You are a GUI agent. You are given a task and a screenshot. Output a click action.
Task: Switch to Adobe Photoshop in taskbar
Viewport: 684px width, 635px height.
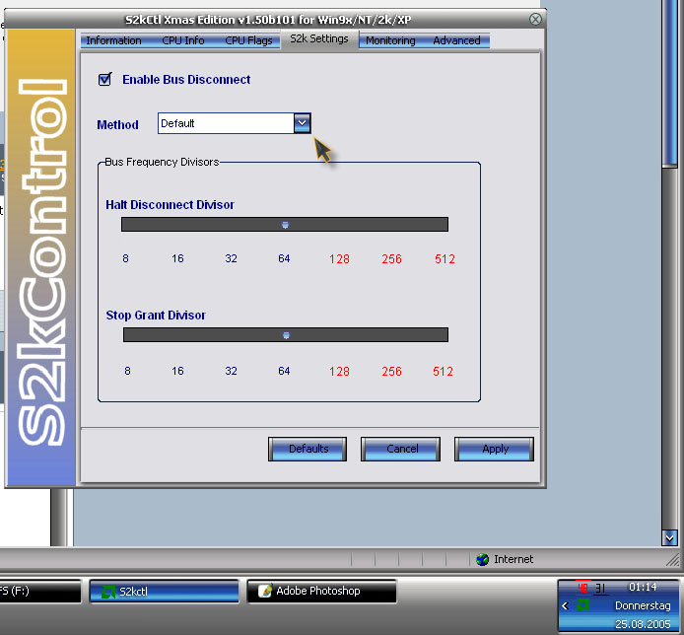point(321,592)
